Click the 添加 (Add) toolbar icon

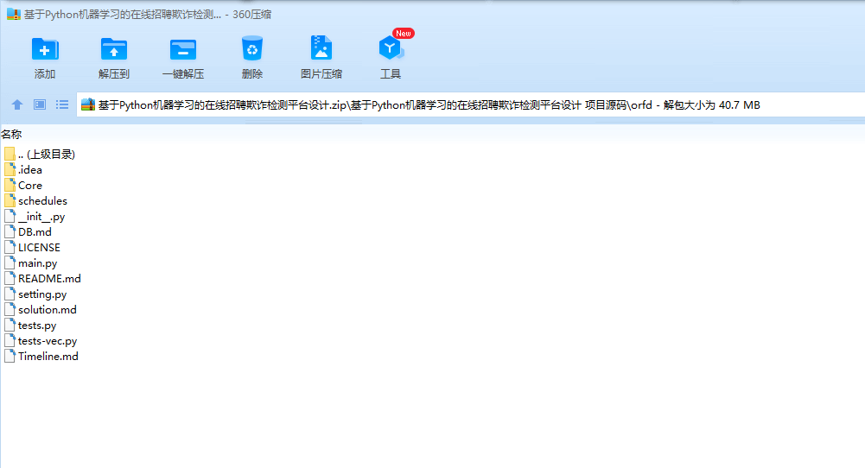point(45,49)
